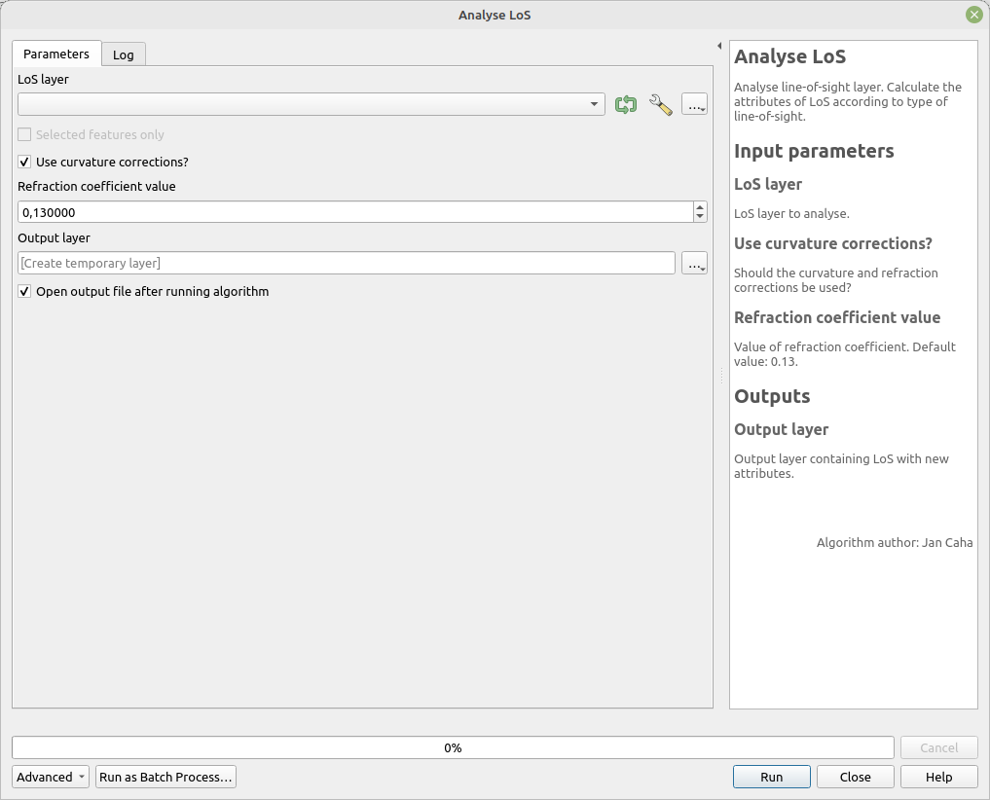Toggle Use curvature corrections checkbox
This screenshot has width=990, height=800.
[25, 162]
